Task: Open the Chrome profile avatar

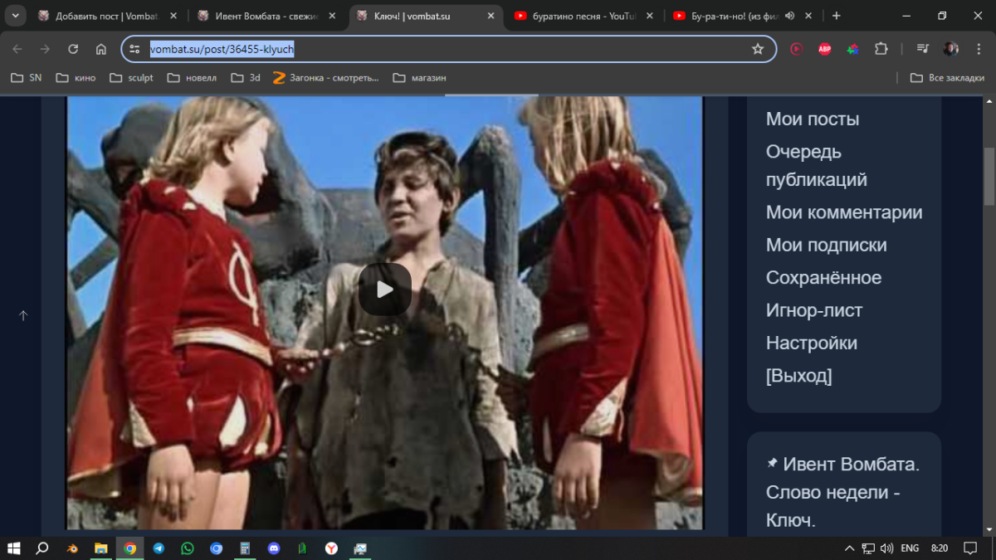Action: click(x=951, y=49)
